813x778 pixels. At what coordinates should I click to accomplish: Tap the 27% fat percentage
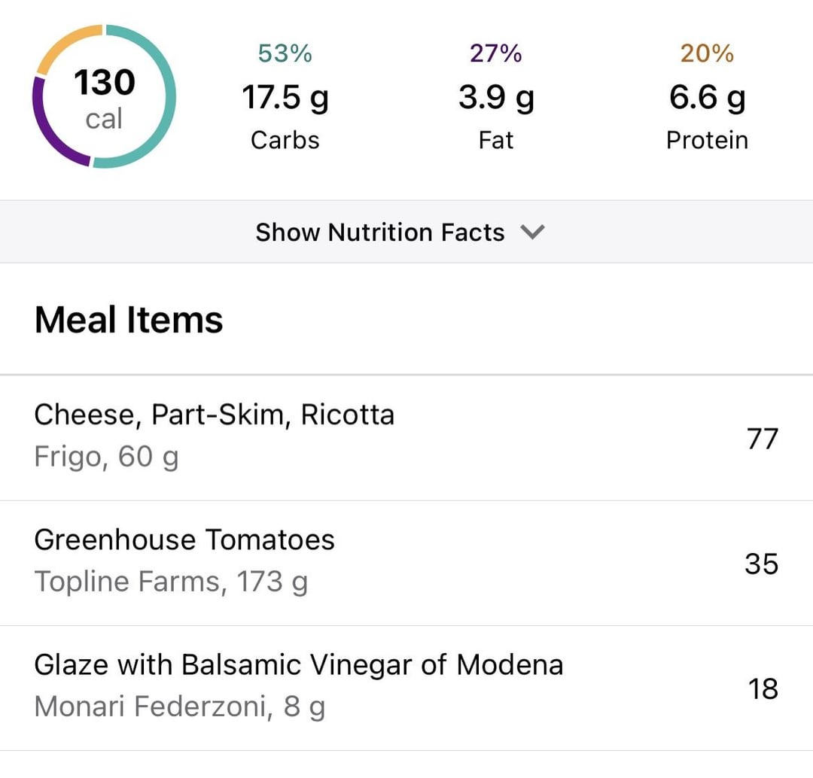point(496,53)
